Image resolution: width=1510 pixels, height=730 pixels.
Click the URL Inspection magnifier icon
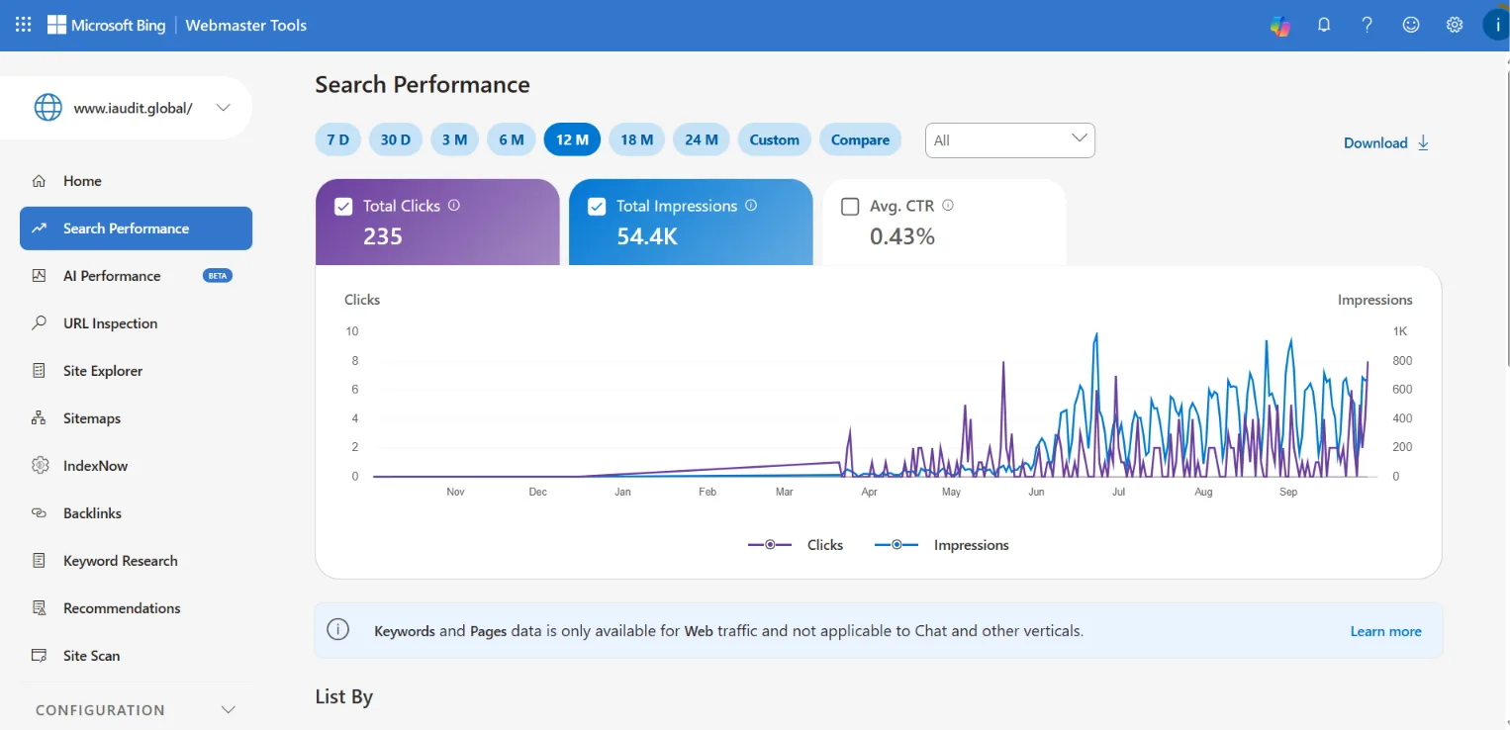pos(39,323)
